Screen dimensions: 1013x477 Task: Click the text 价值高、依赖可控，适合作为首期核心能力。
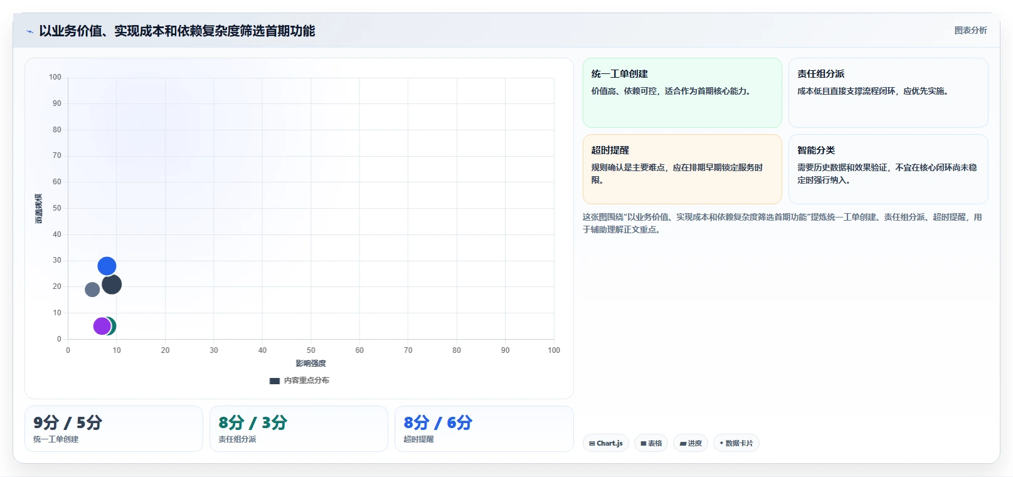click(x=671, y=91)
